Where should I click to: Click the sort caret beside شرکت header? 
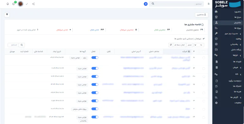(x=189, y=51)
